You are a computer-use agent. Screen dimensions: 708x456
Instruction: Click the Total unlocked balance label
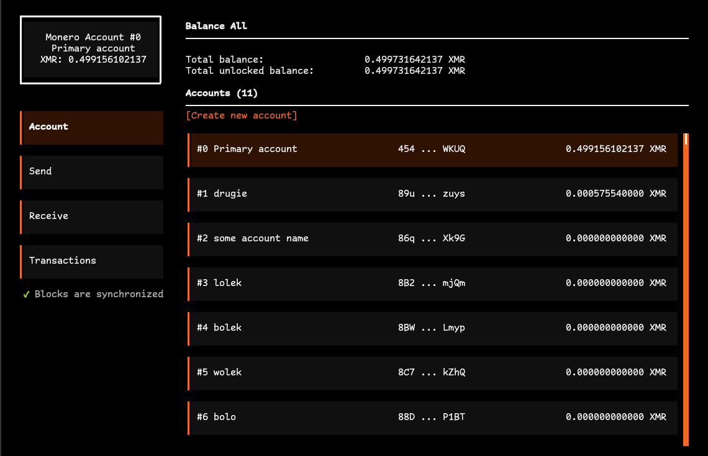[249, 71]
